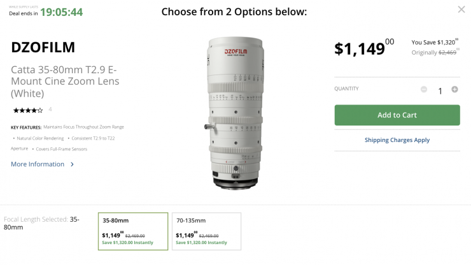The height and width of the screenshot is (265, 471).
Task: Open the review count next to stars
Action: click(50, 110)
